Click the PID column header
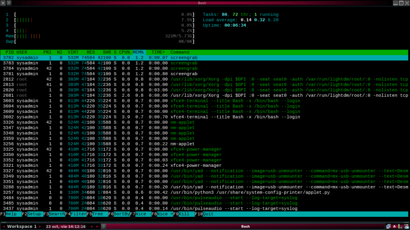This screenshot has height=230, width=410. pos(10,52)
